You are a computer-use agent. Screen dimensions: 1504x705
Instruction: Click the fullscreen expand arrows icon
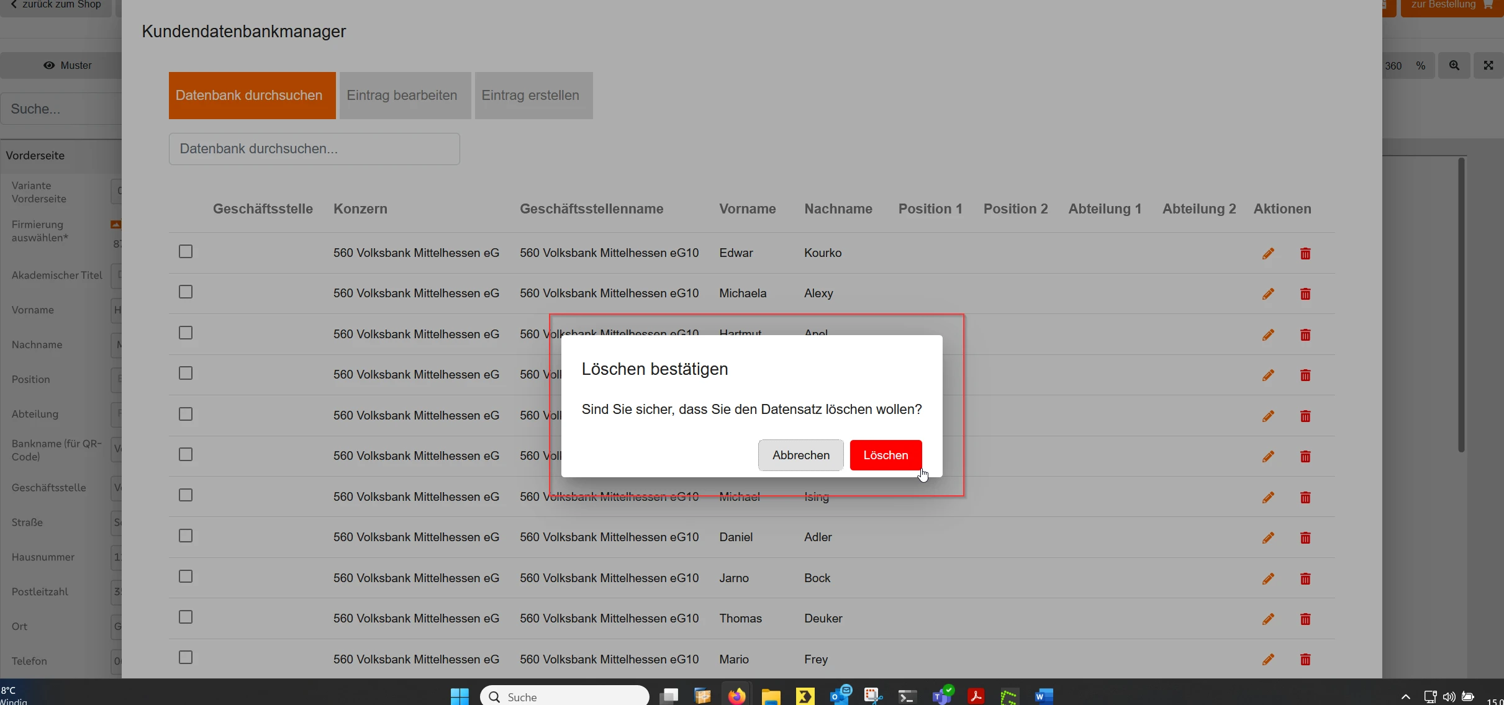click(1488, 66)
